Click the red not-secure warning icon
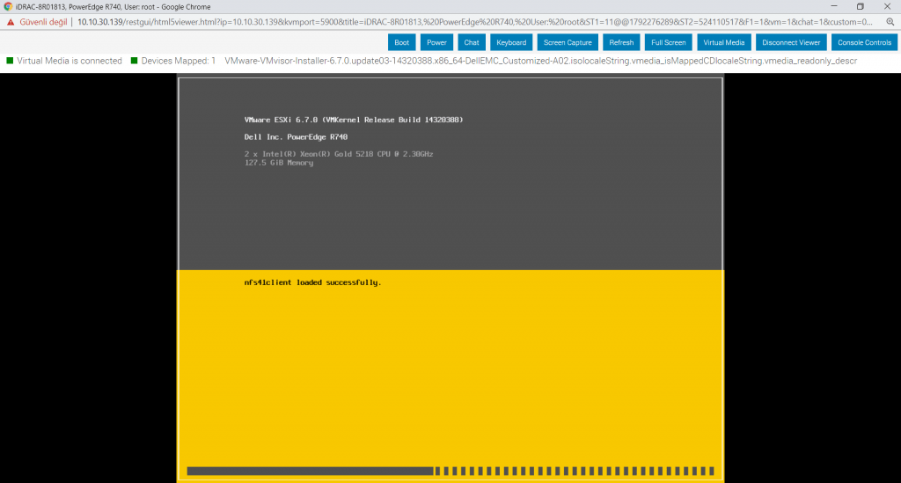Viewport: 901px width, 483px height. point(11,21)
